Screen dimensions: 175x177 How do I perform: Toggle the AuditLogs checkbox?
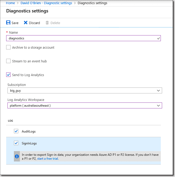coord(16,131)
